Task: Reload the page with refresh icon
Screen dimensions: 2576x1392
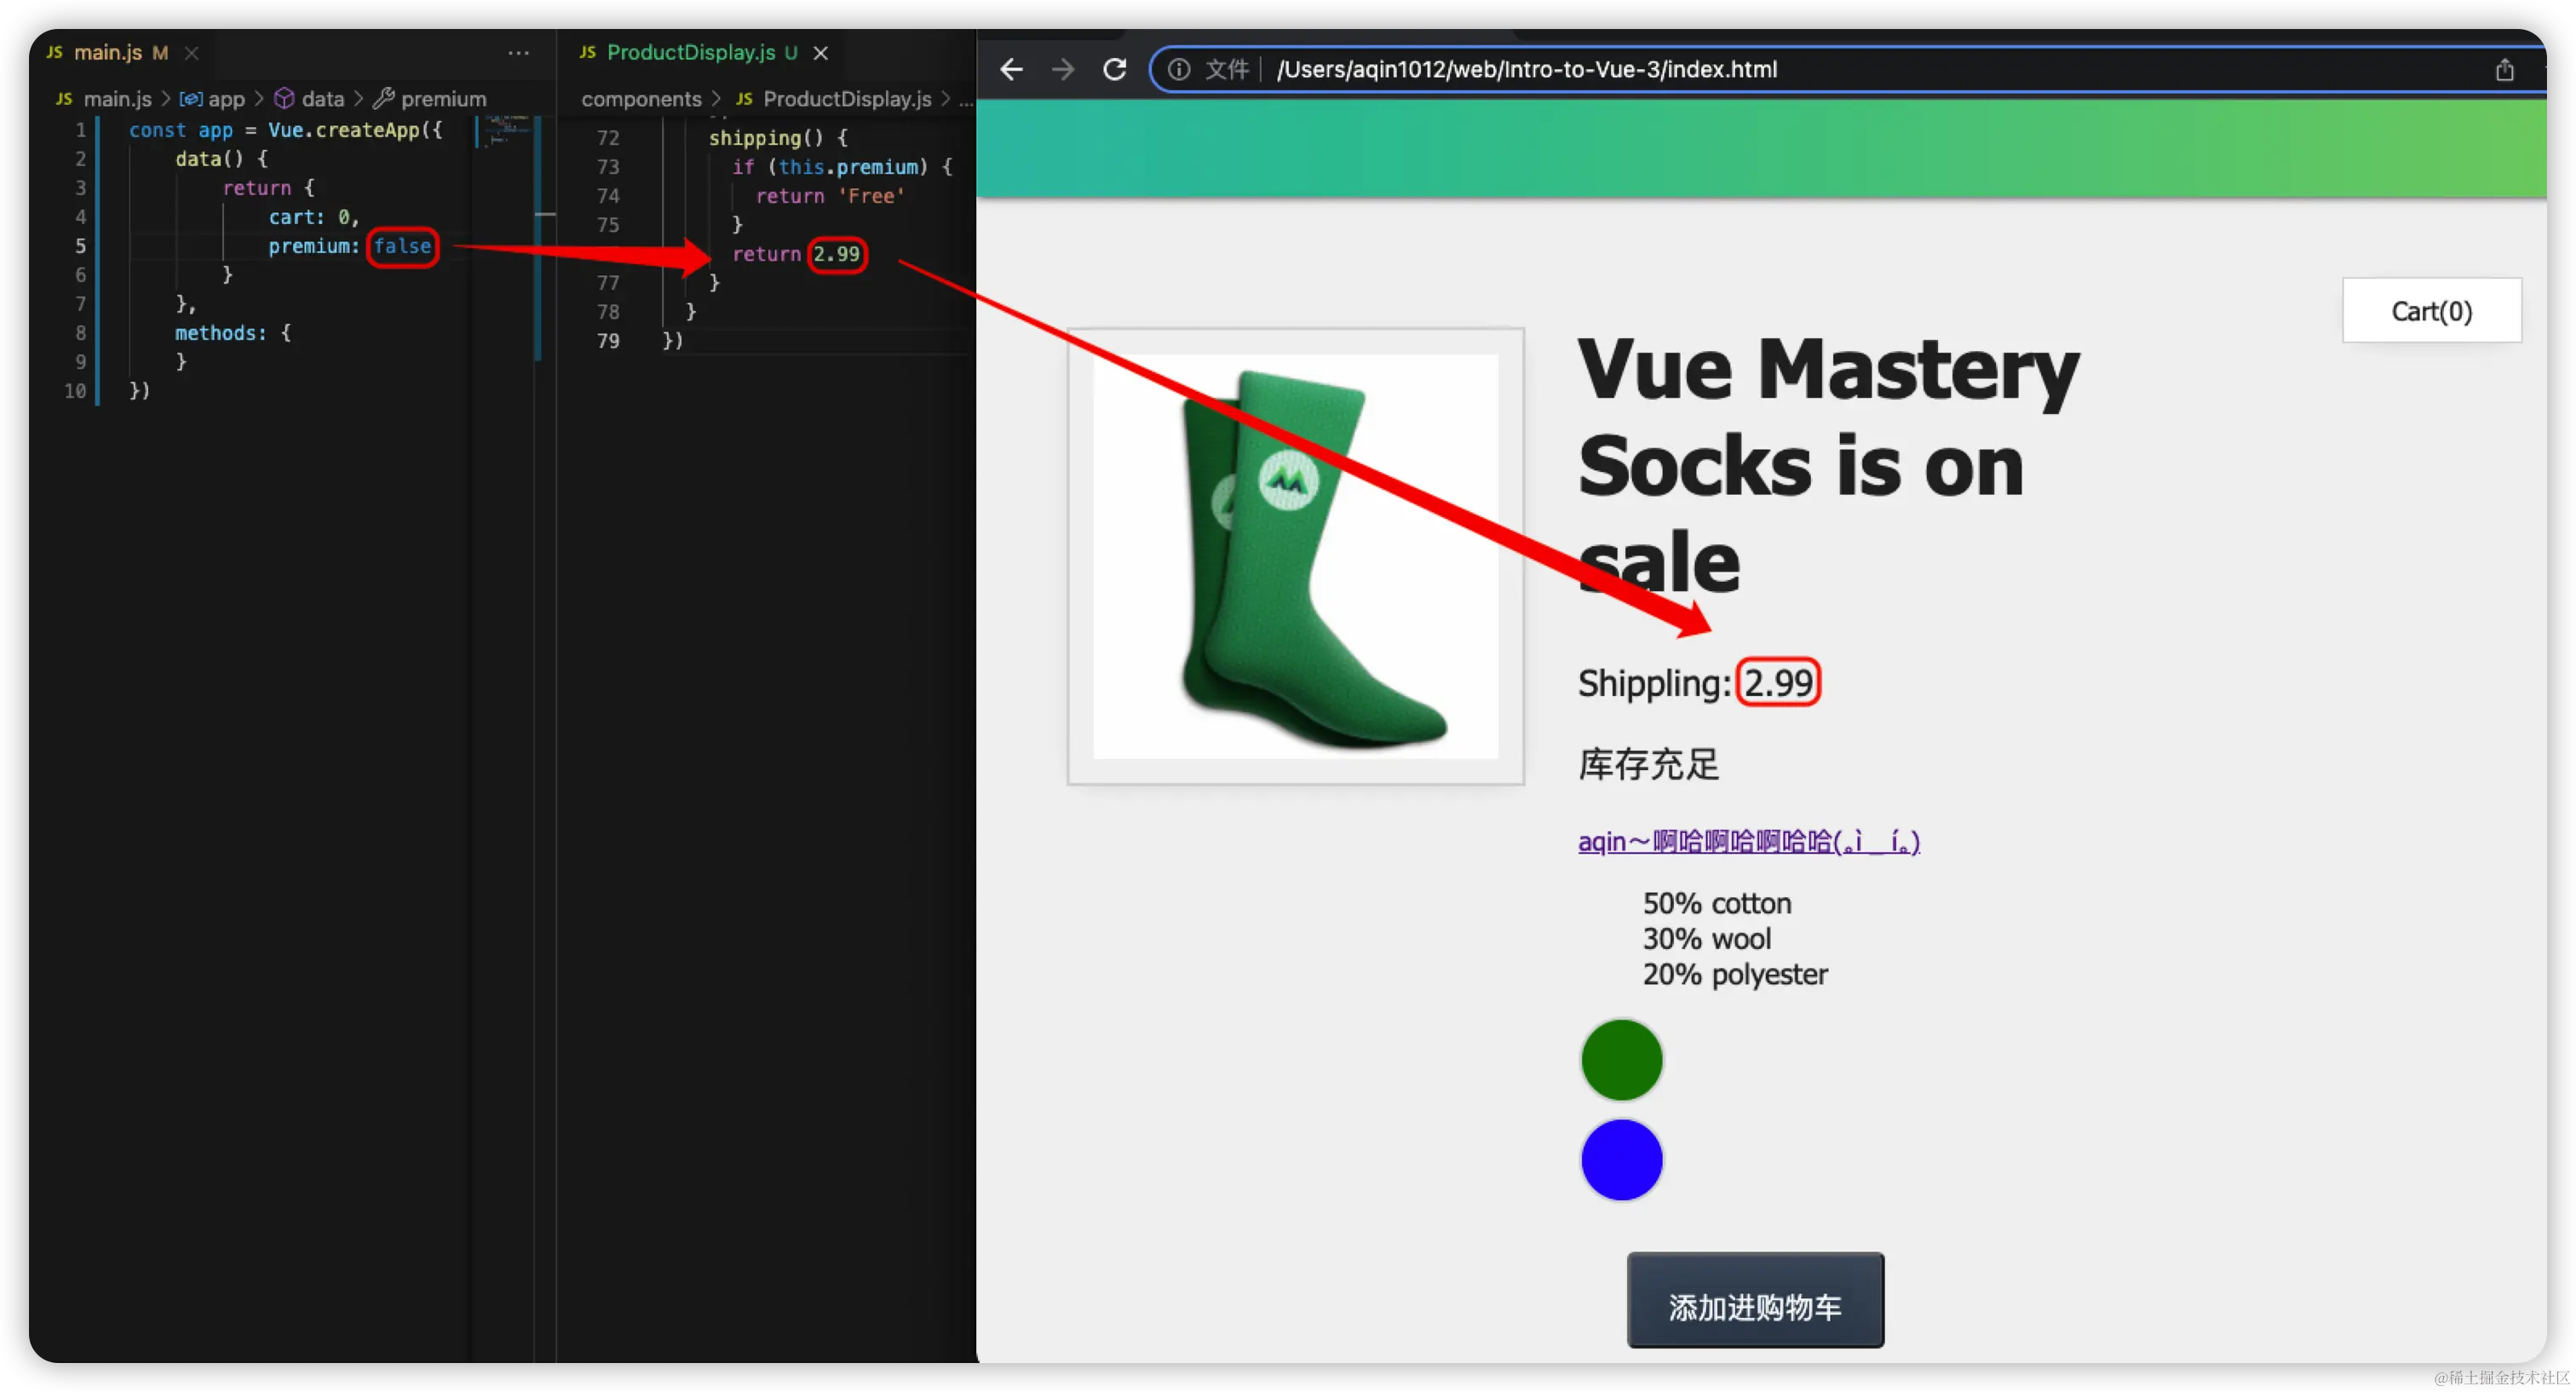Action: pos(1114,69)
